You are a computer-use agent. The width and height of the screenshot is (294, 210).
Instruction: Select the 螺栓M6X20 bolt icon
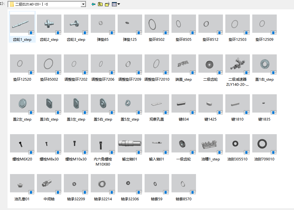[22, 144]
